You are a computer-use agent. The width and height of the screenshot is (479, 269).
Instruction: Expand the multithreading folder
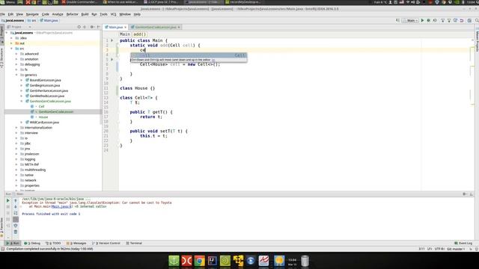pyautogui.click(x=16, y=170)
